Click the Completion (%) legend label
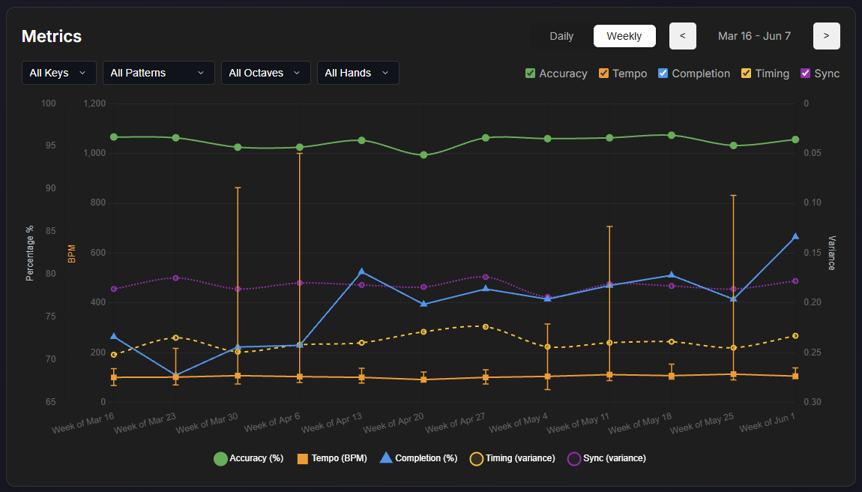 click(426, 458)
